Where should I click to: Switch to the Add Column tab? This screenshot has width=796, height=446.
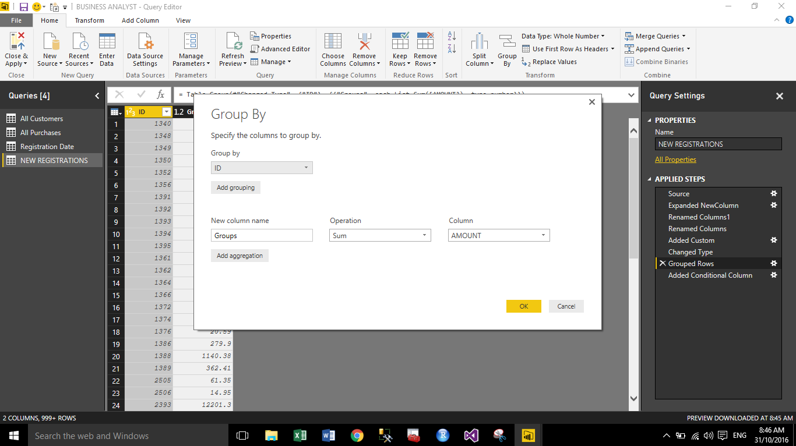(140, 20)
